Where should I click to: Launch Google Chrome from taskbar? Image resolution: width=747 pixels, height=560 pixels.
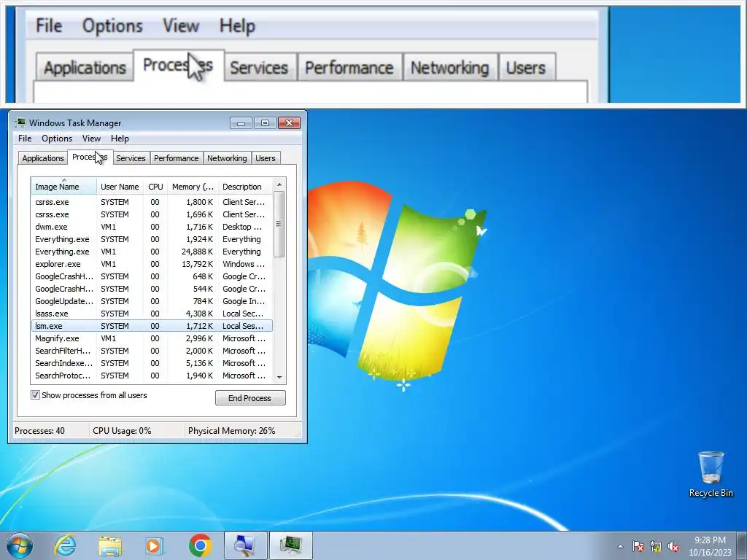point(200,545)
